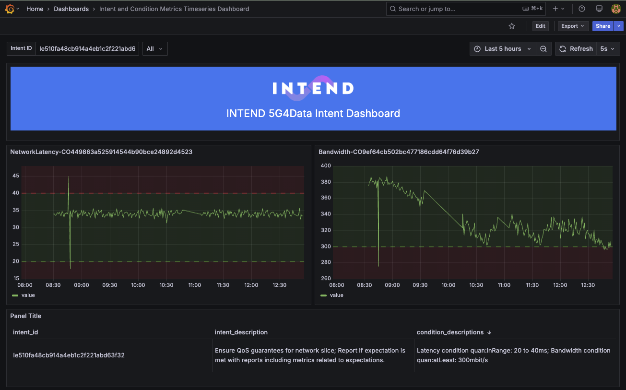Image resolution: width=626 pixels, height=390 pixels.
Task: Open the Bandwidth panel title
Action: point(399,152)
